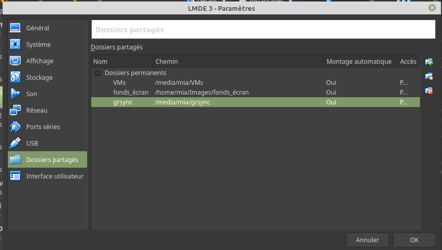Click the Montage automatique column header
Image resolution: width=442 pixels, height=250 pixels.
point(361,61)
